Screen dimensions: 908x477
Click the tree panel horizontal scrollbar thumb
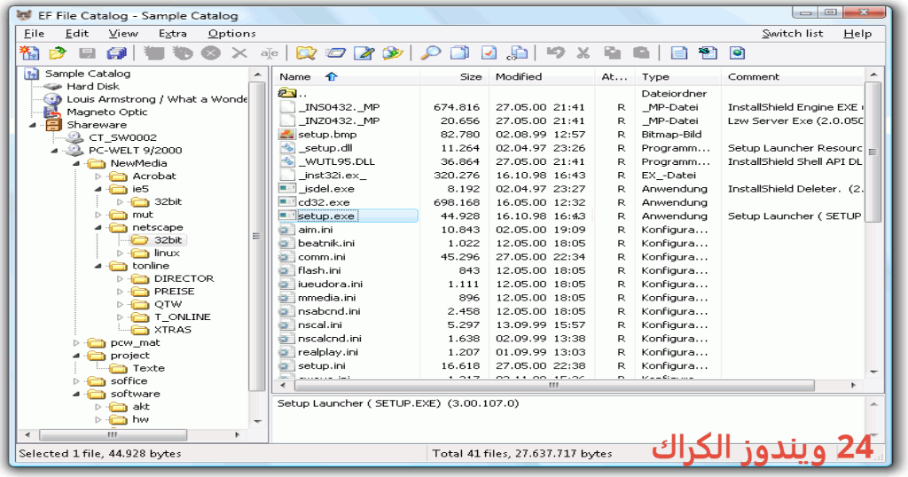tap(113, 434)
